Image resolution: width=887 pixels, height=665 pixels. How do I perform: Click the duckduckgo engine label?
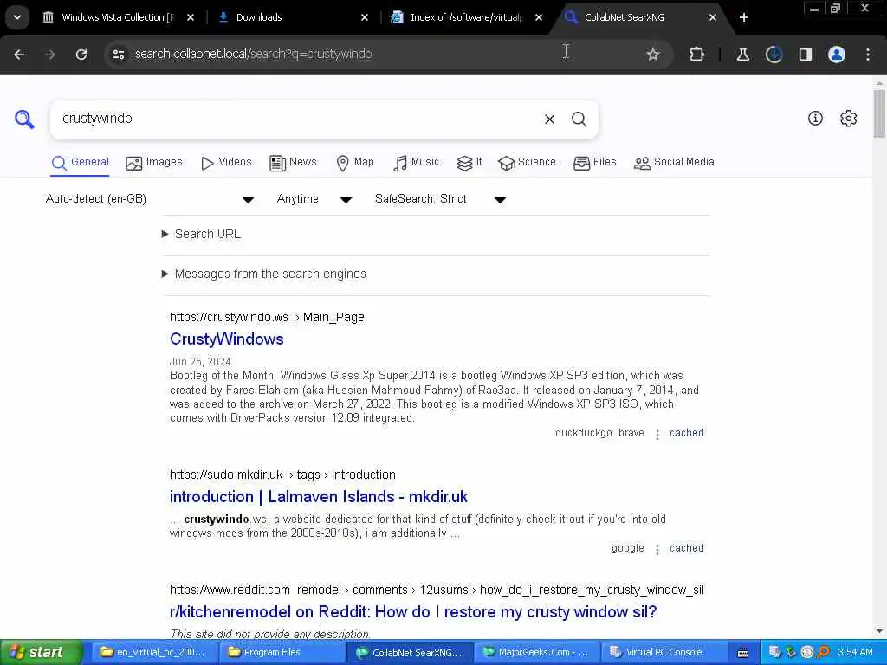pos(583,433)
